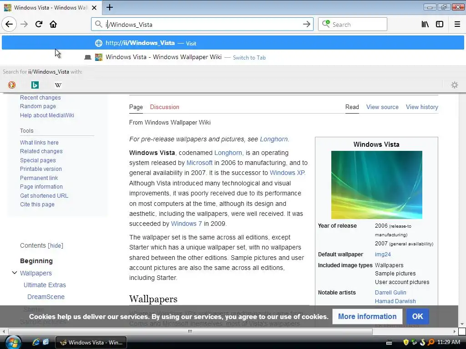
Task: Jump to DreamScene in contents
Action: [46, 297]
